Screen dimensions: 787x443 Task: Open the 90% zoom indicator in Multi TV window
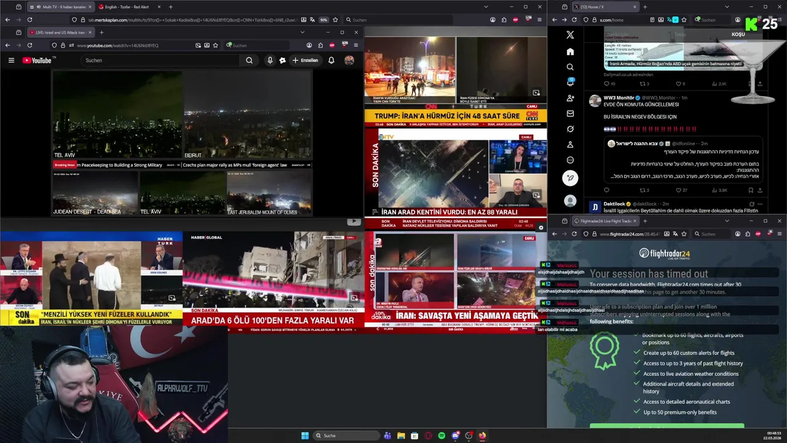[x=323, y=20]
